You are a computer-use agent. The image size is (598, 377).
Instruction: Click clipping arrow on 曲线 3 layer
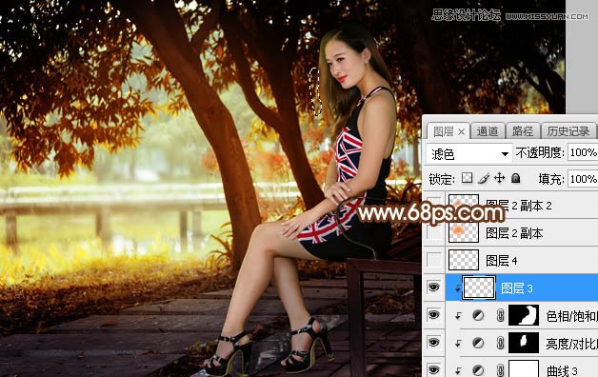[x=458, y=370]
